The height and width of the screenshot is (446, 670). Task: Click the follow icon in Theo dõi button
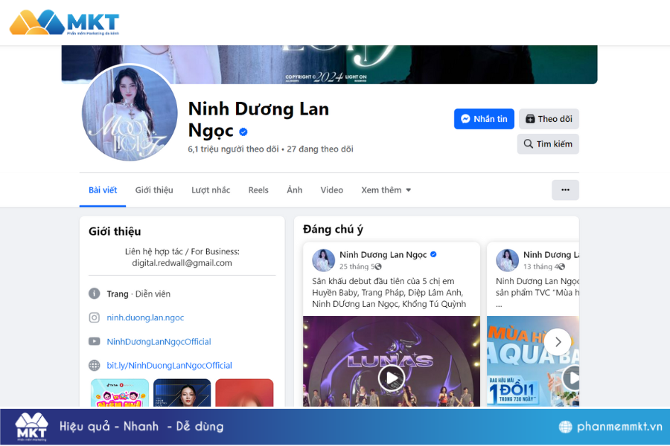tap(530, 119)
